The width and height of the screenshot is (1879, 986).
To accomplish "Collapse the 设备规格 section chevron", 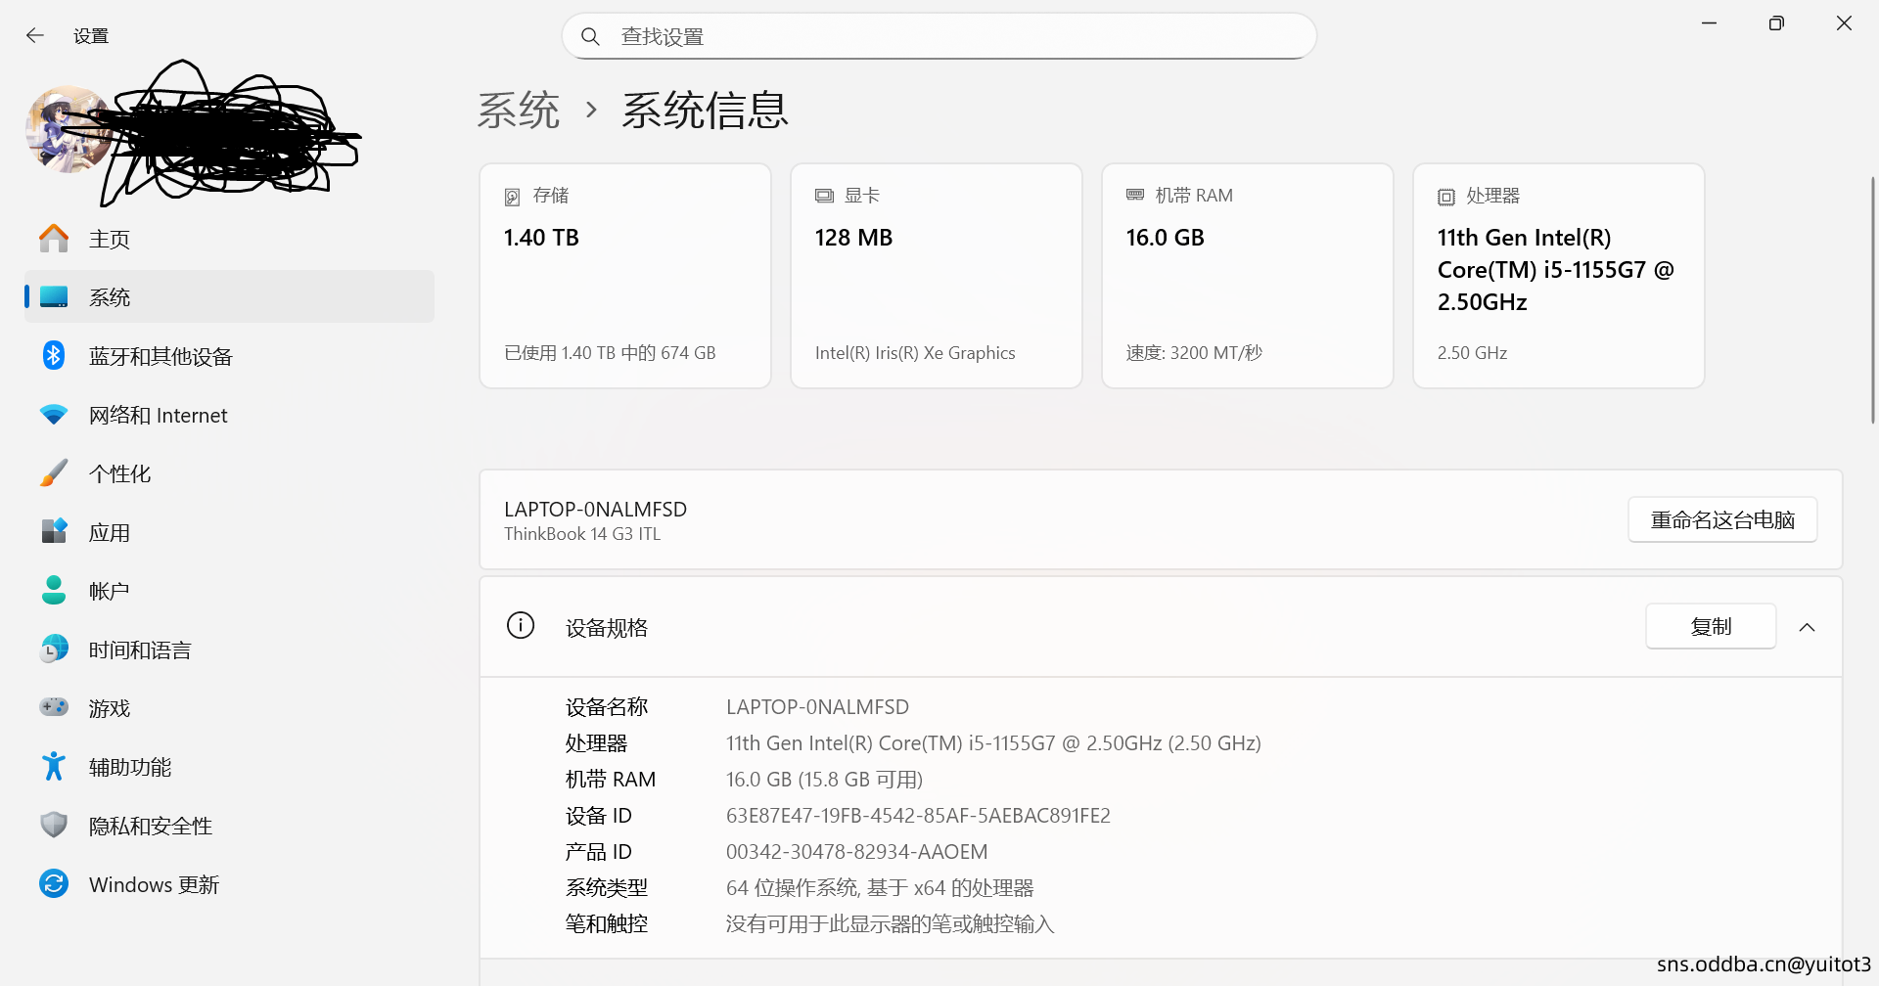I will coord(1808,627).
